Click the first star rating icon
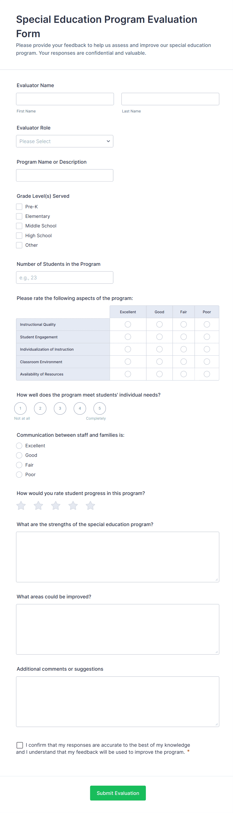Viewport: 233px width, 813px height. [x=21, y=506]
